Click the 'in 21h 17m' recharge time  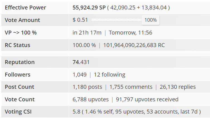pos(87,33)
